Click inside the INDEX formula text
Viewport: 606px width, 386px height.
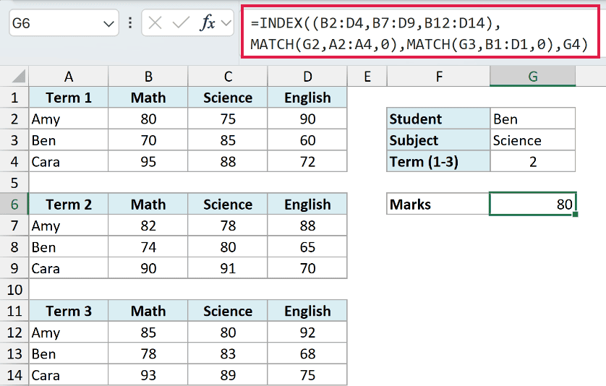[x=420, y=34]
